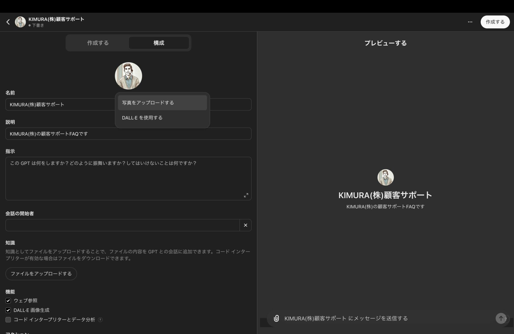
Task: Enable コード インタープリターとデータ分析 checkbox
Action: pyautogui.click(x=8, y=320)
